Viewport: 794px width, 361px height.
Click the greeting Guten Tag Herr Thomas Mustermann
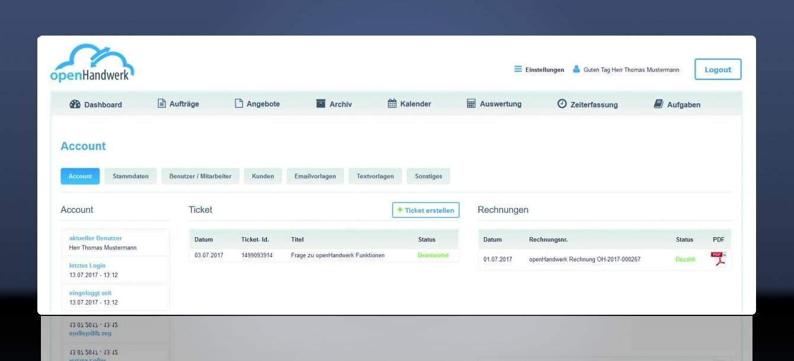point(632,69)
